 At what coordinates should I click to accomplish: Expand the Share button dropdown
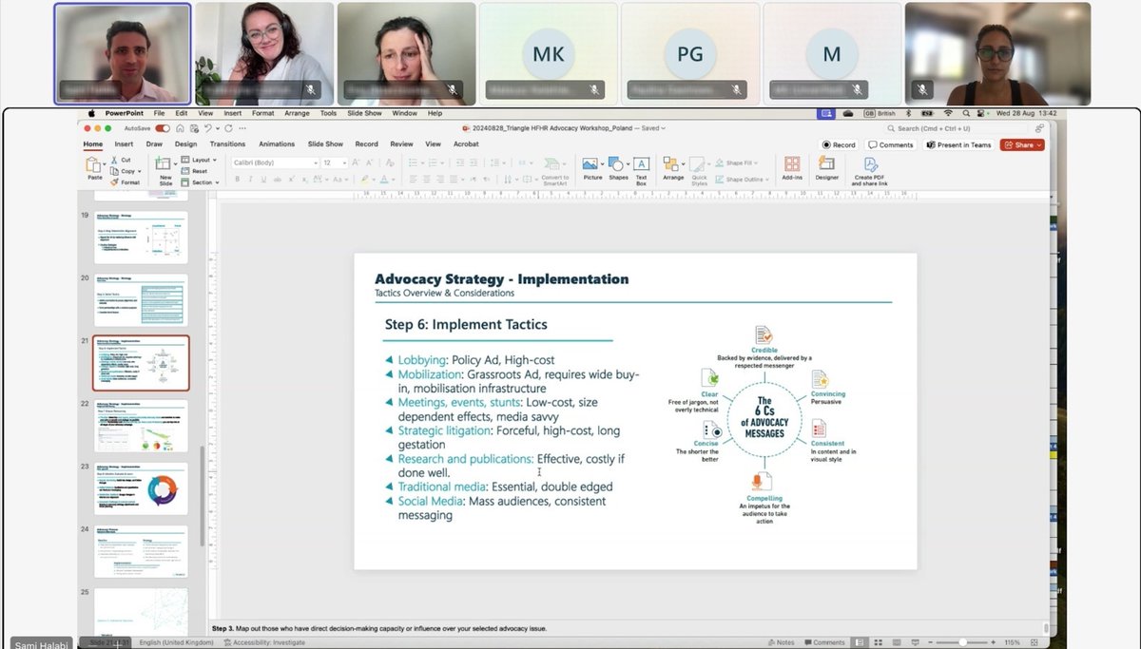(x=1038, y=145)
